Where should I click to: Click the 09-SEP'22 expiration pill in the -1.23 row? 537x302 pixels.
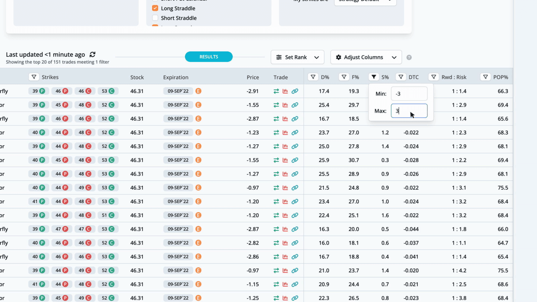[x=178, y=132]
